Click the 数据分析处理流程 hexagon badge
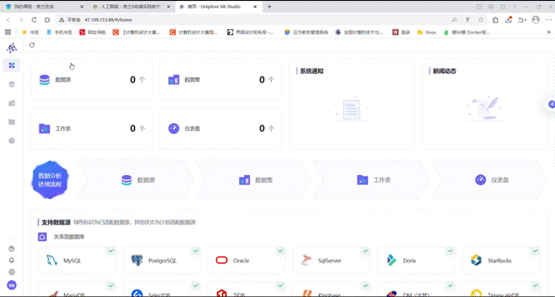This screenshot has height=297, width=555. [x=50, y=180]
